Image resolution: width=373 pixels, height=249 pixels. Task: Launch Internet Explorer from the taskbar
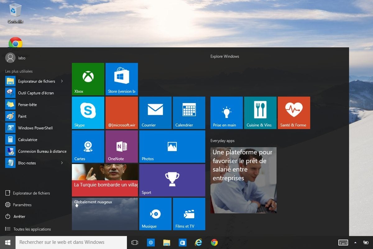pyautogui.click(x=198, y=242)
